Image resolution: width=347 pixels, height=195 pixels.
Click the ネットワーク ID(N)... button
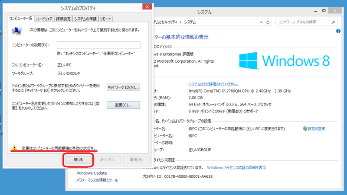123,87
